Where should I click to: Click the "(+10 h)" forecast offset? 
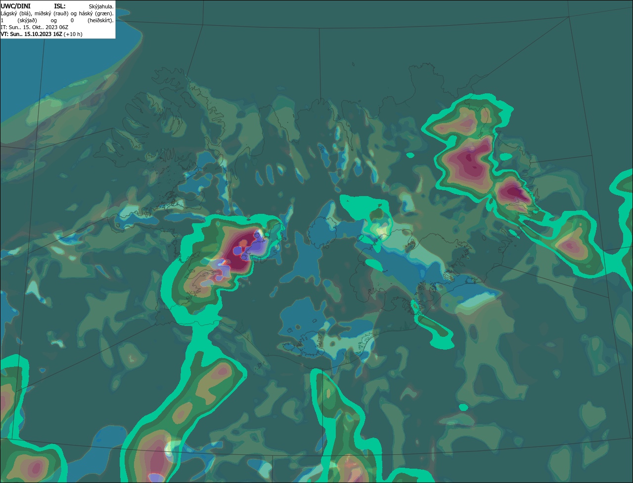click(x=73, y=35)
